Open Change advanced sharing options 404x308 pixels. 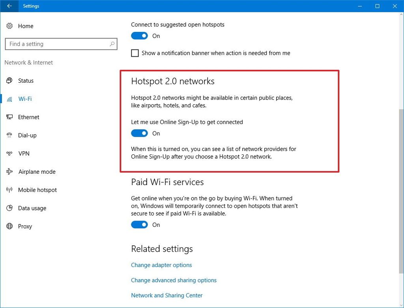(174, 280)
